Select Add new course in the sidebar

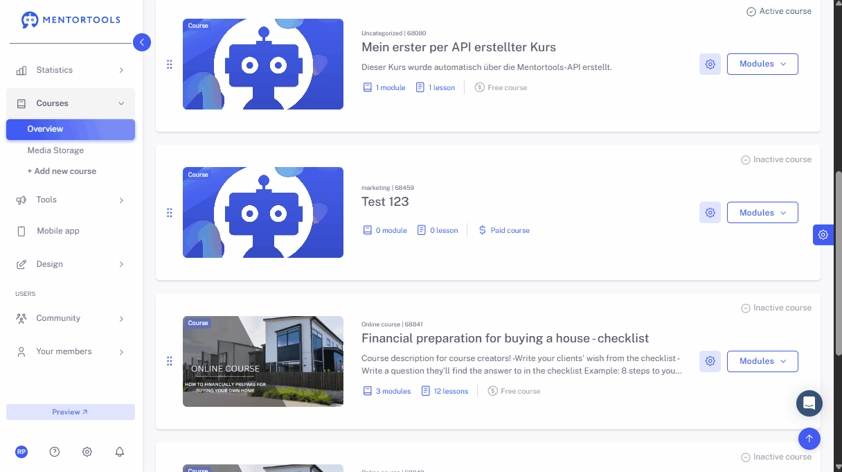click(62, 171)
